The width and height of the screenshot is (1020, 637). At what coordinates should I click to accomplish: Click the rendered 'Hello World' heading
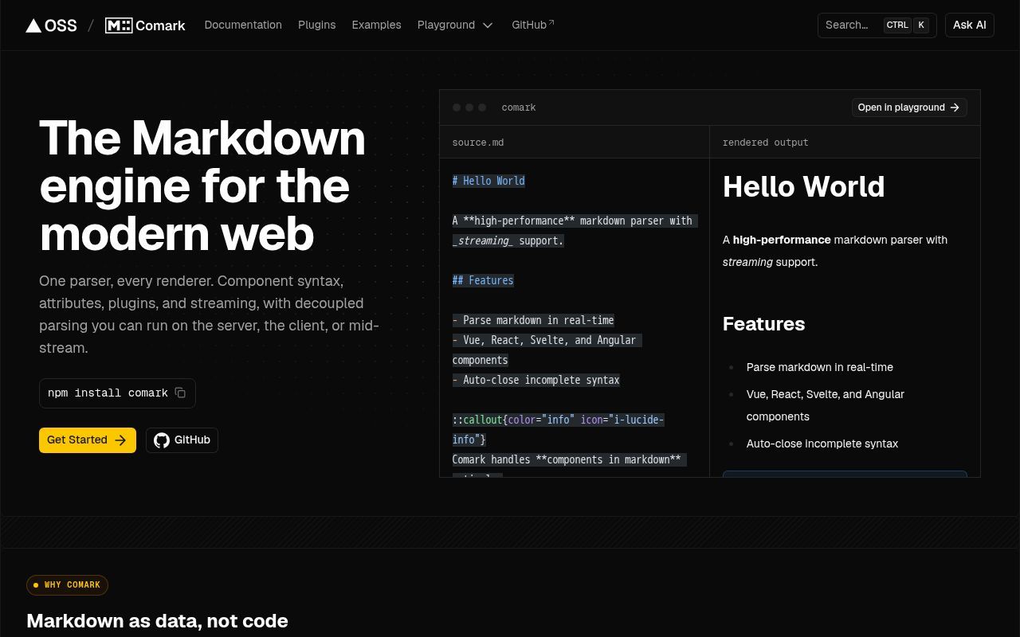point(803,186)
